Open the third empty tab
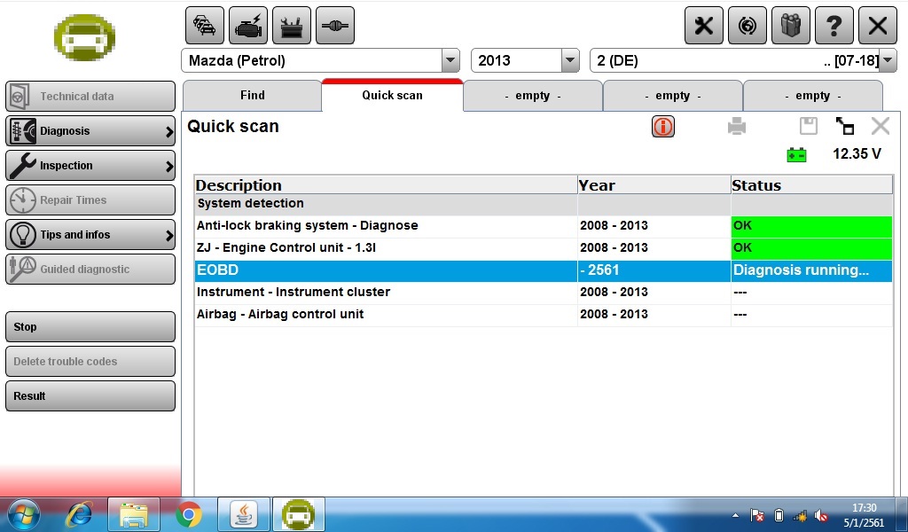 [813, 96]
